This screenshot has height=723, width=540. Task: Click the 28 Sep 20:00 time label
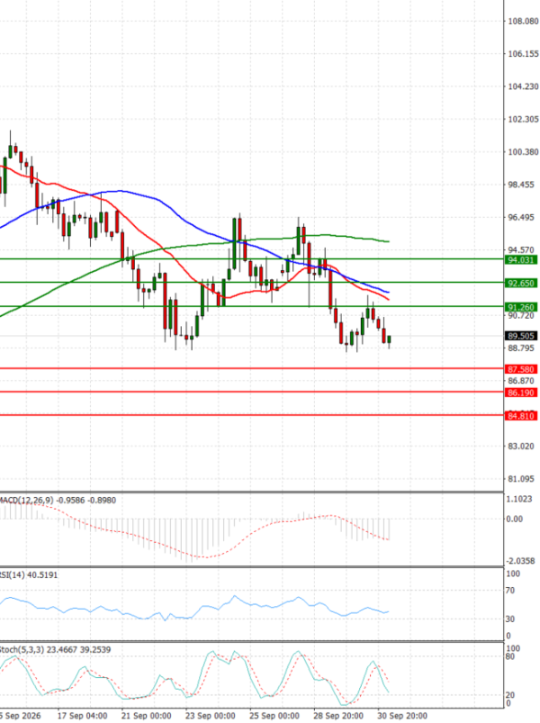338,716
